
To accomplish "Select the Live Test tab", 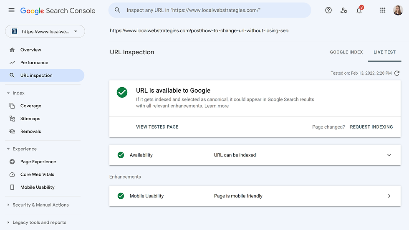I will coord(384,52).
